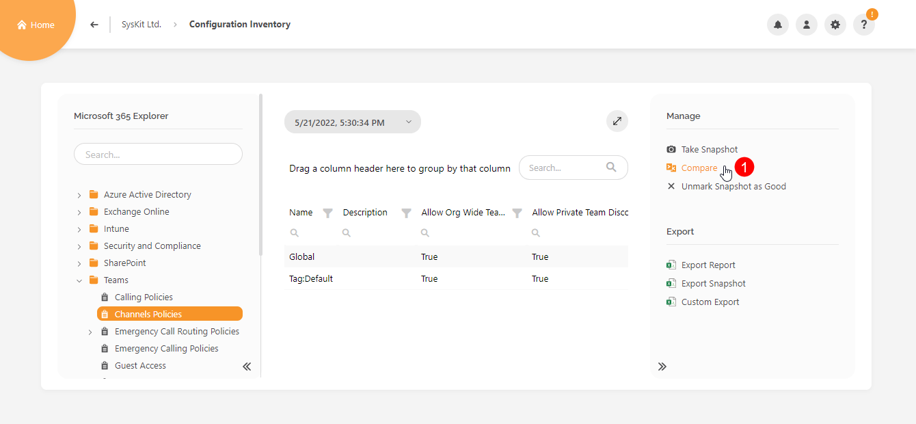Open the user profile icon
916x424 pixels.
[807, 25]
